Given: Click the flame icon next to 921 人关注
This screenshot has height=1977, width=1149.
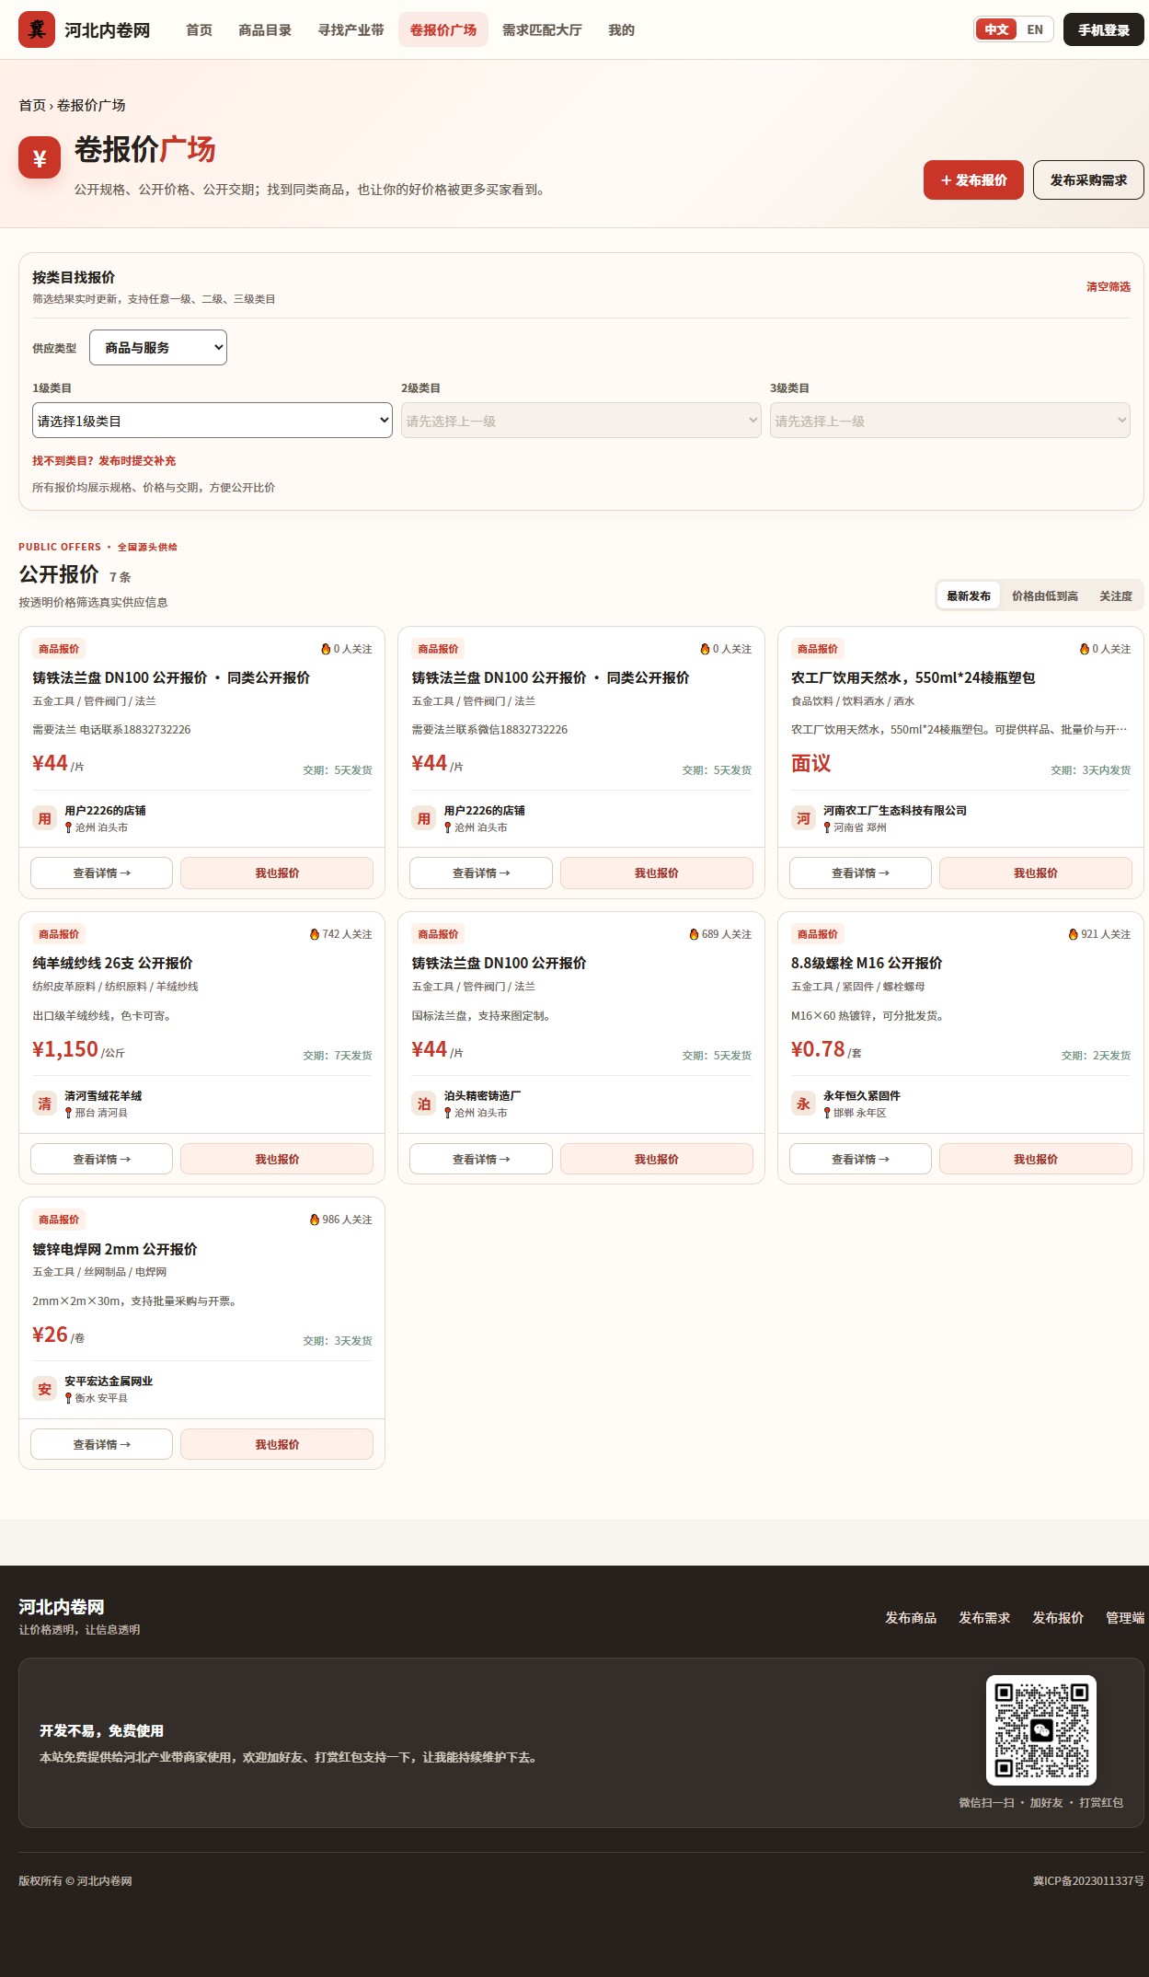Looking at the screenshot, I should tap(1073, 934).
